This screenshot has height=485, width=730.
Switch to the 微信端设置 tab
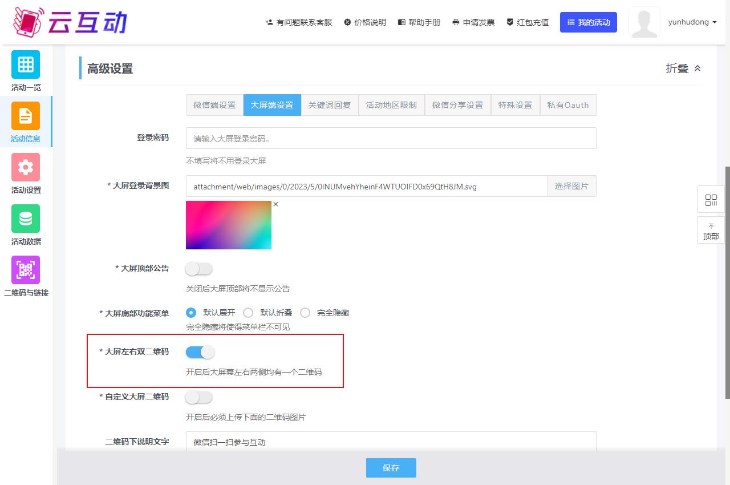click(x=214, y=105)
